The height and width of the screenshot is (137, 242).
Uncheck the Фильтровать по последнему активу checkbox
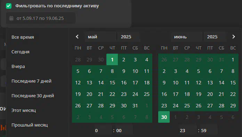click(9, 6)
